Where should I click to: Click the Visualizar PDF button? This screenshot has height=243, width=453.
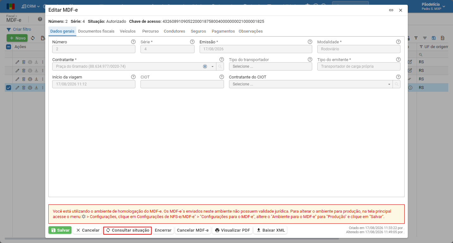(x=233, y=230)
